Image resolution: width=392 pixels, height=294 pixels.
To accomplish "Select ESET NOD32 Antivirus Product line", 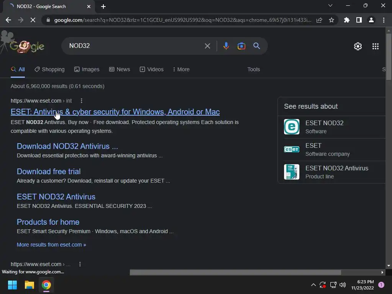I will (332, 172).
